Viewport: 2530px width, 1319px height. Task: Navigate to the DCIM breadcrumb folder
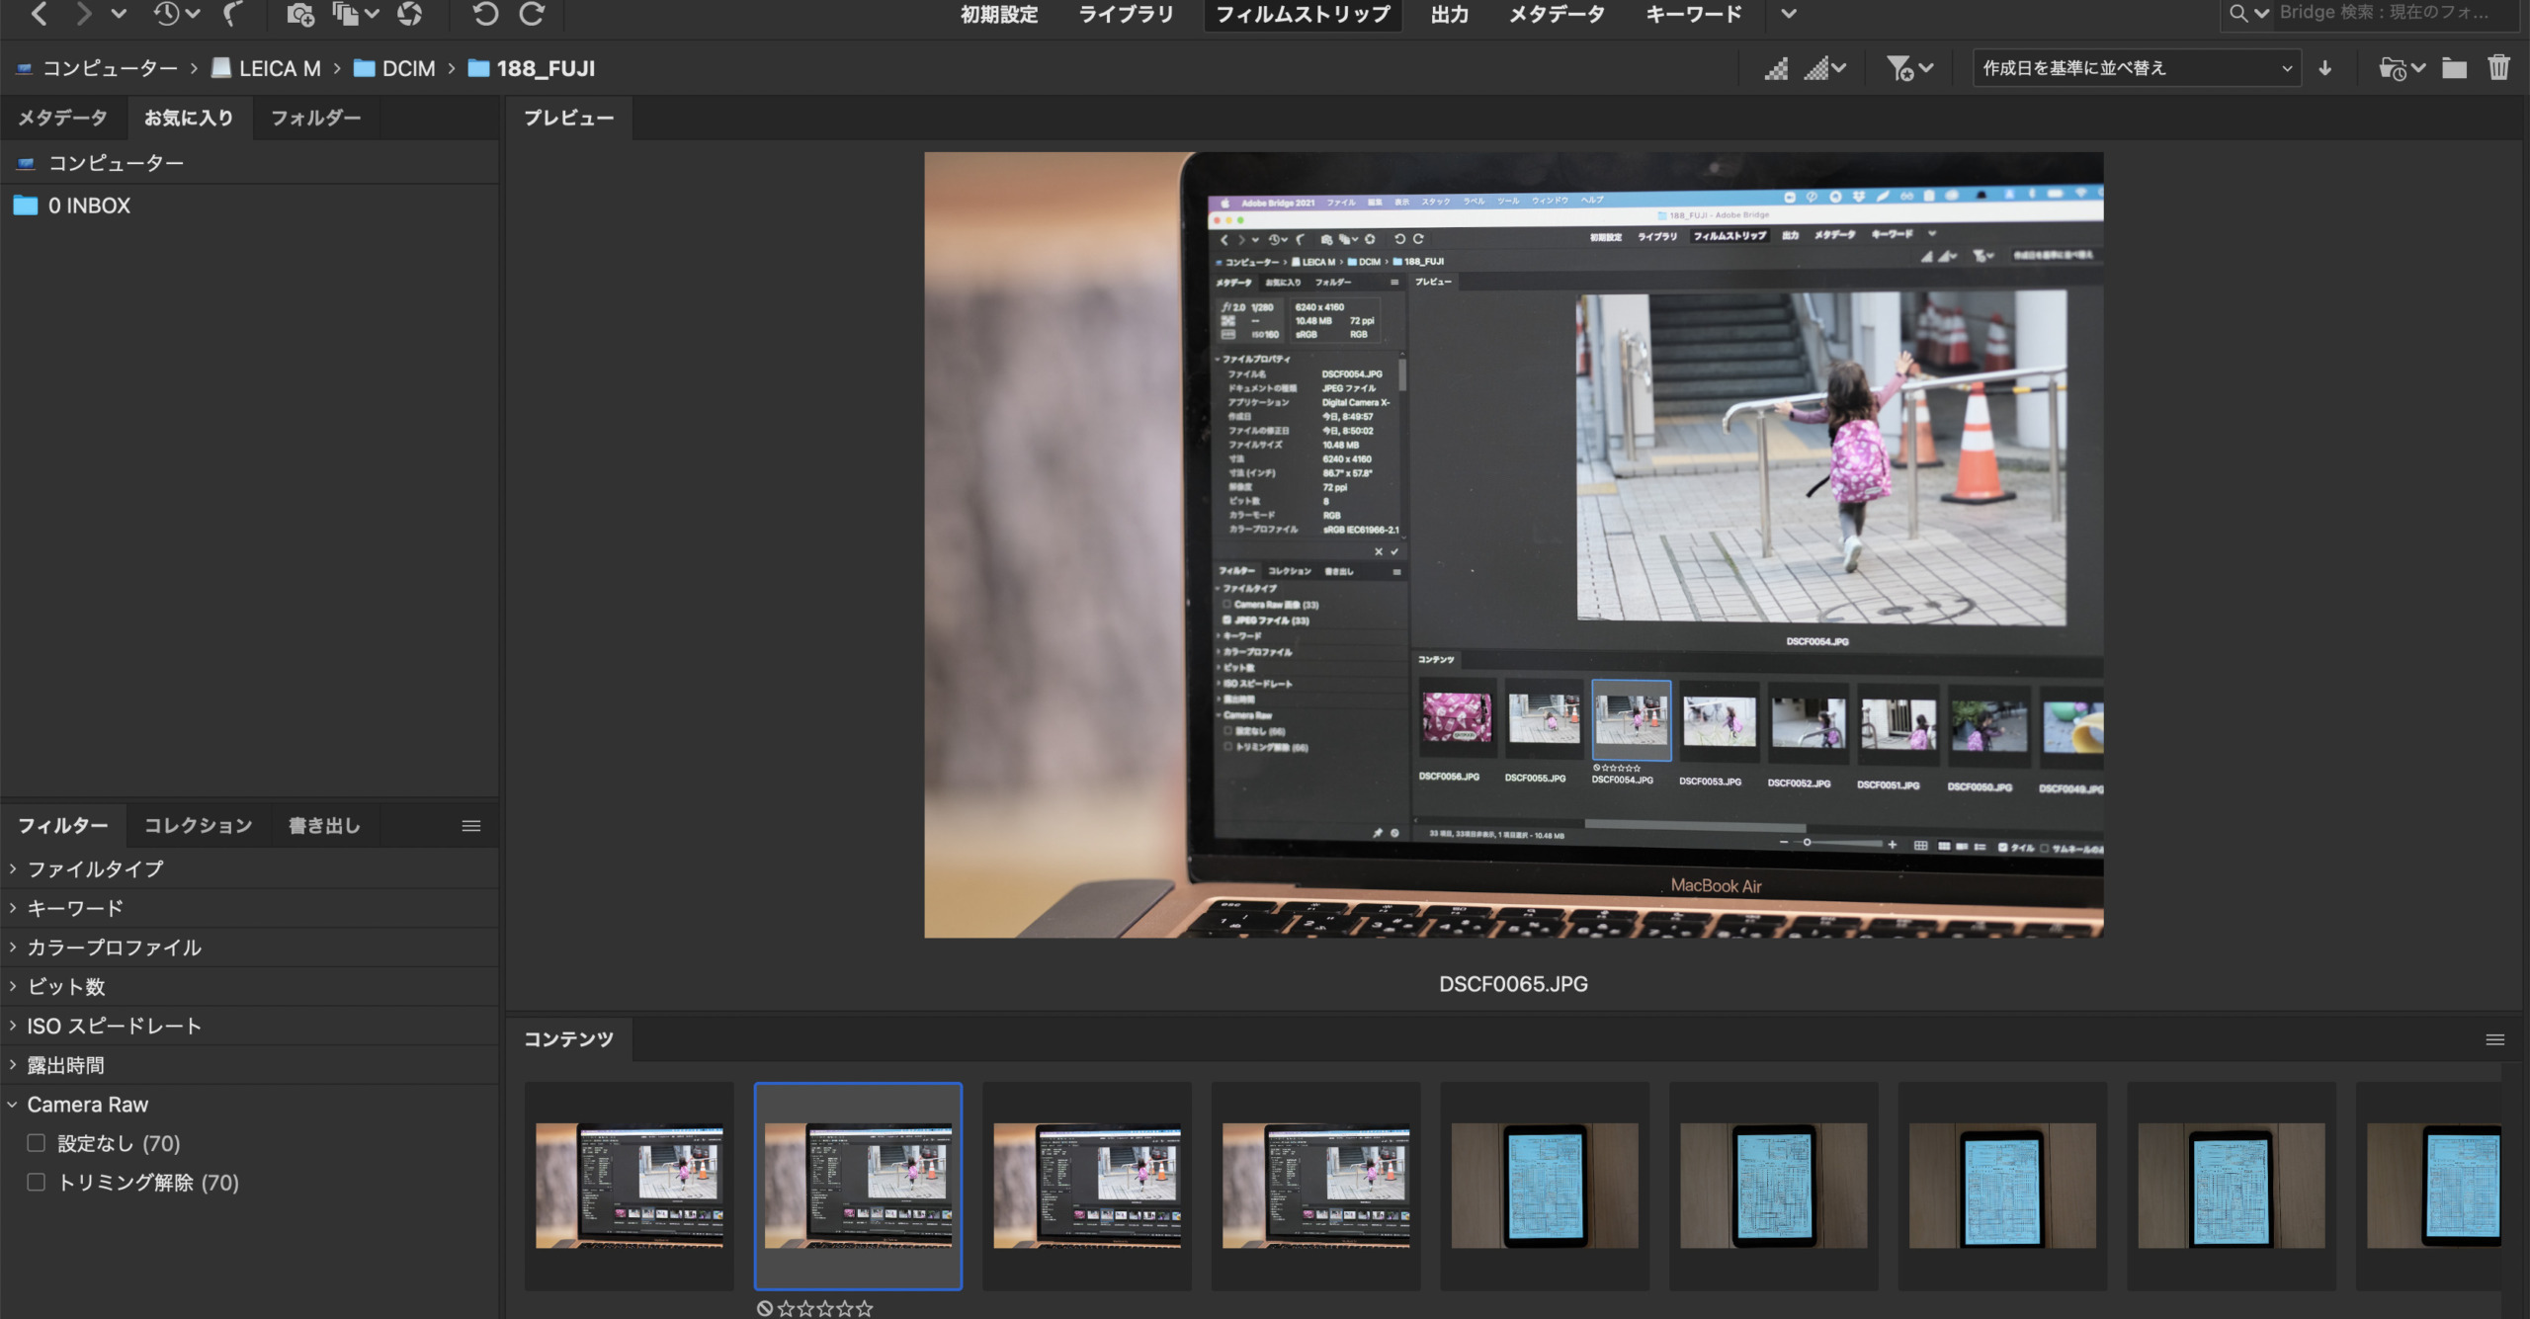pyautogui.click(x=408, y=68)
